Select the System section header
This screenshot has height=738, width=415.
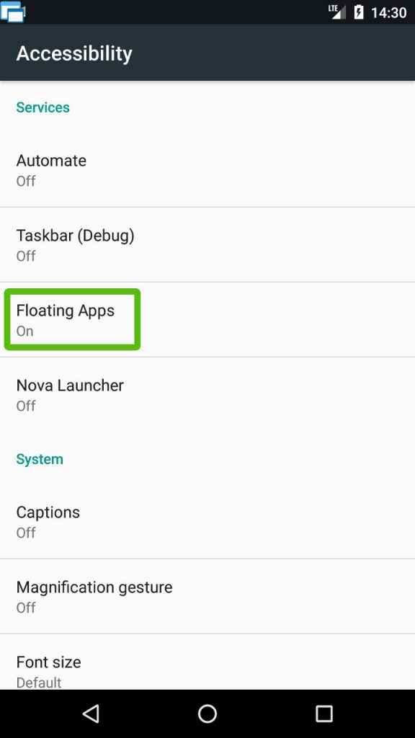pyautogui.click(x=40, y=458)
